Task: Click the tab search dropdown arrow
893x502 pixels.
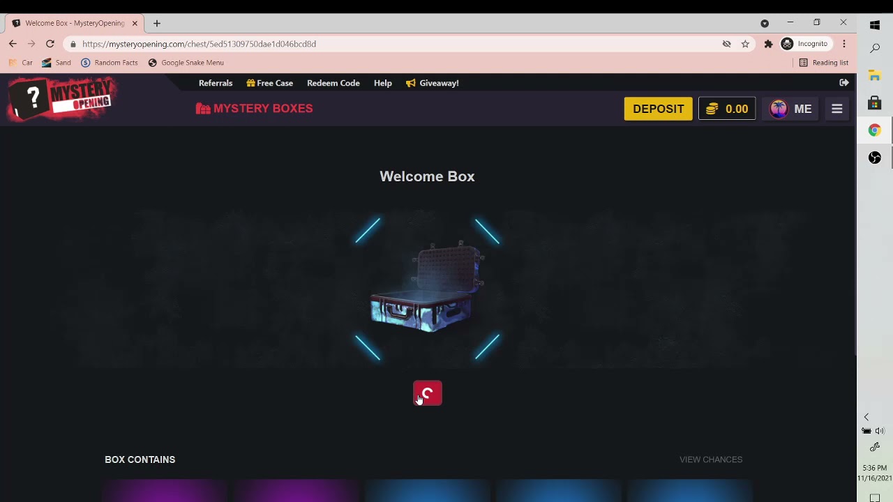Action: tap(765, 23)
